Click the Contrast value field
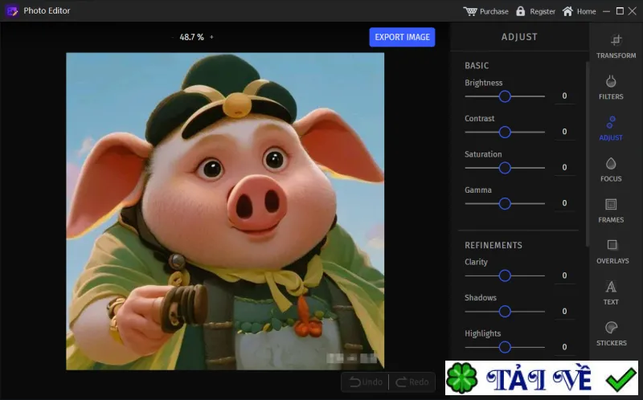643x400 pixels. click(564, 132)
